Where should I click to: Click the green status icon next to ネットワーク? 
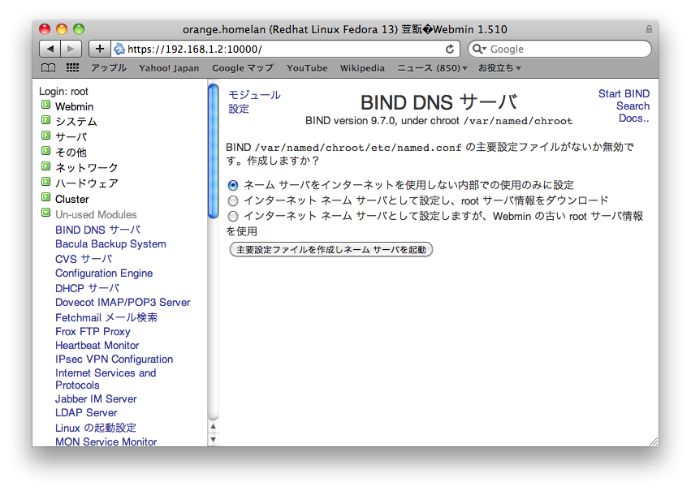tap(45, 168)
